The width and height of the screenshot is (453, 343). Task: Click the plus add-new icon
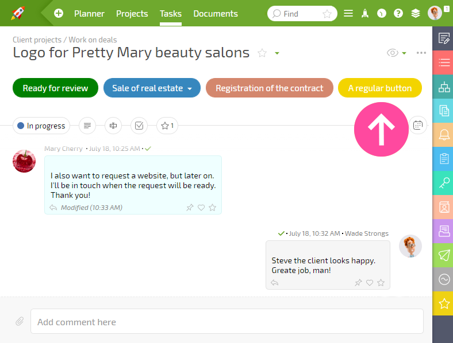(x=59, y=13)
